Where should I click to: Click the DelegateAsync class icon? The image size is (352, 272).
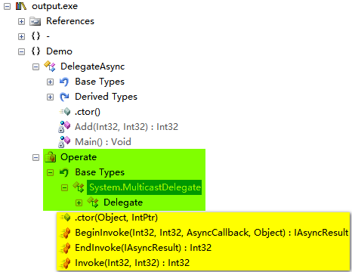[x=50, y=66]
